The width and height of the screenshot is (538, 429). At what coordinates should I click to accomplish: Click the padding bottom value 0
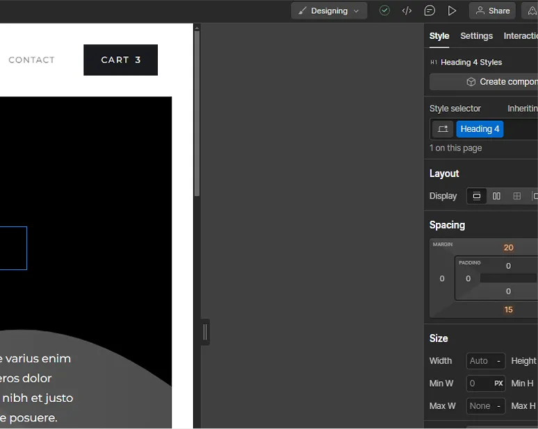coord(509,292)
